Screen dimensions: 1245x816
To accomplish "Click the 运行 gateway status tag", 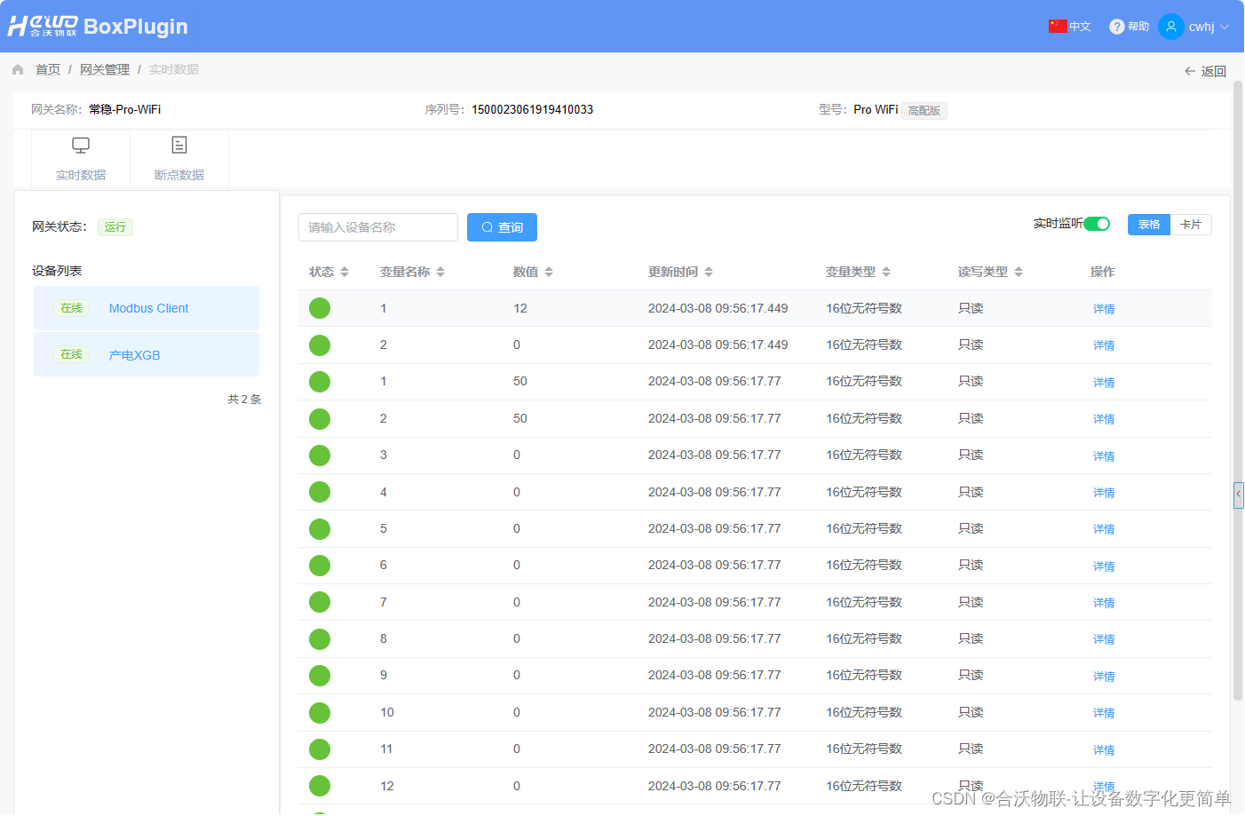I will point(115,227).
